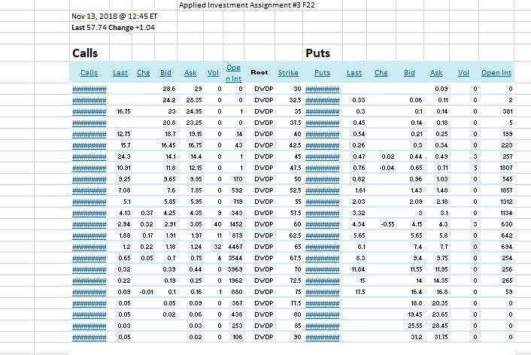Viewport: 531px width, 355px height.
Task: Select the strike 67.5 cell
Action: [x=296, y=258]
